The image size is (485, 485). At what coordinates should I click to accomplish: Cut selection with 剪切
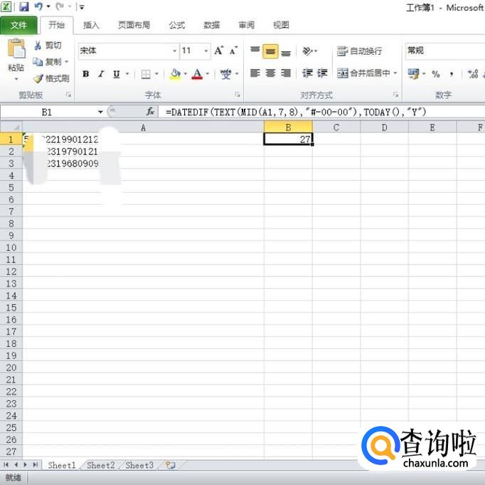[48, 46]
